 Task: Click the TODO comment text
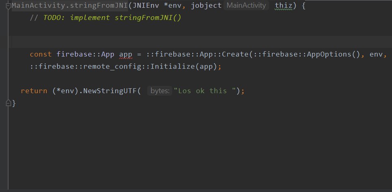click(105, 18)
